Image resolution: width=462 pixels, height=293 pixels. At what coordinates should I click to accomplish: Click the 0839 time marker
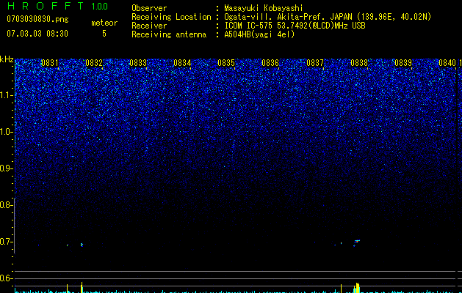(403, 63)
